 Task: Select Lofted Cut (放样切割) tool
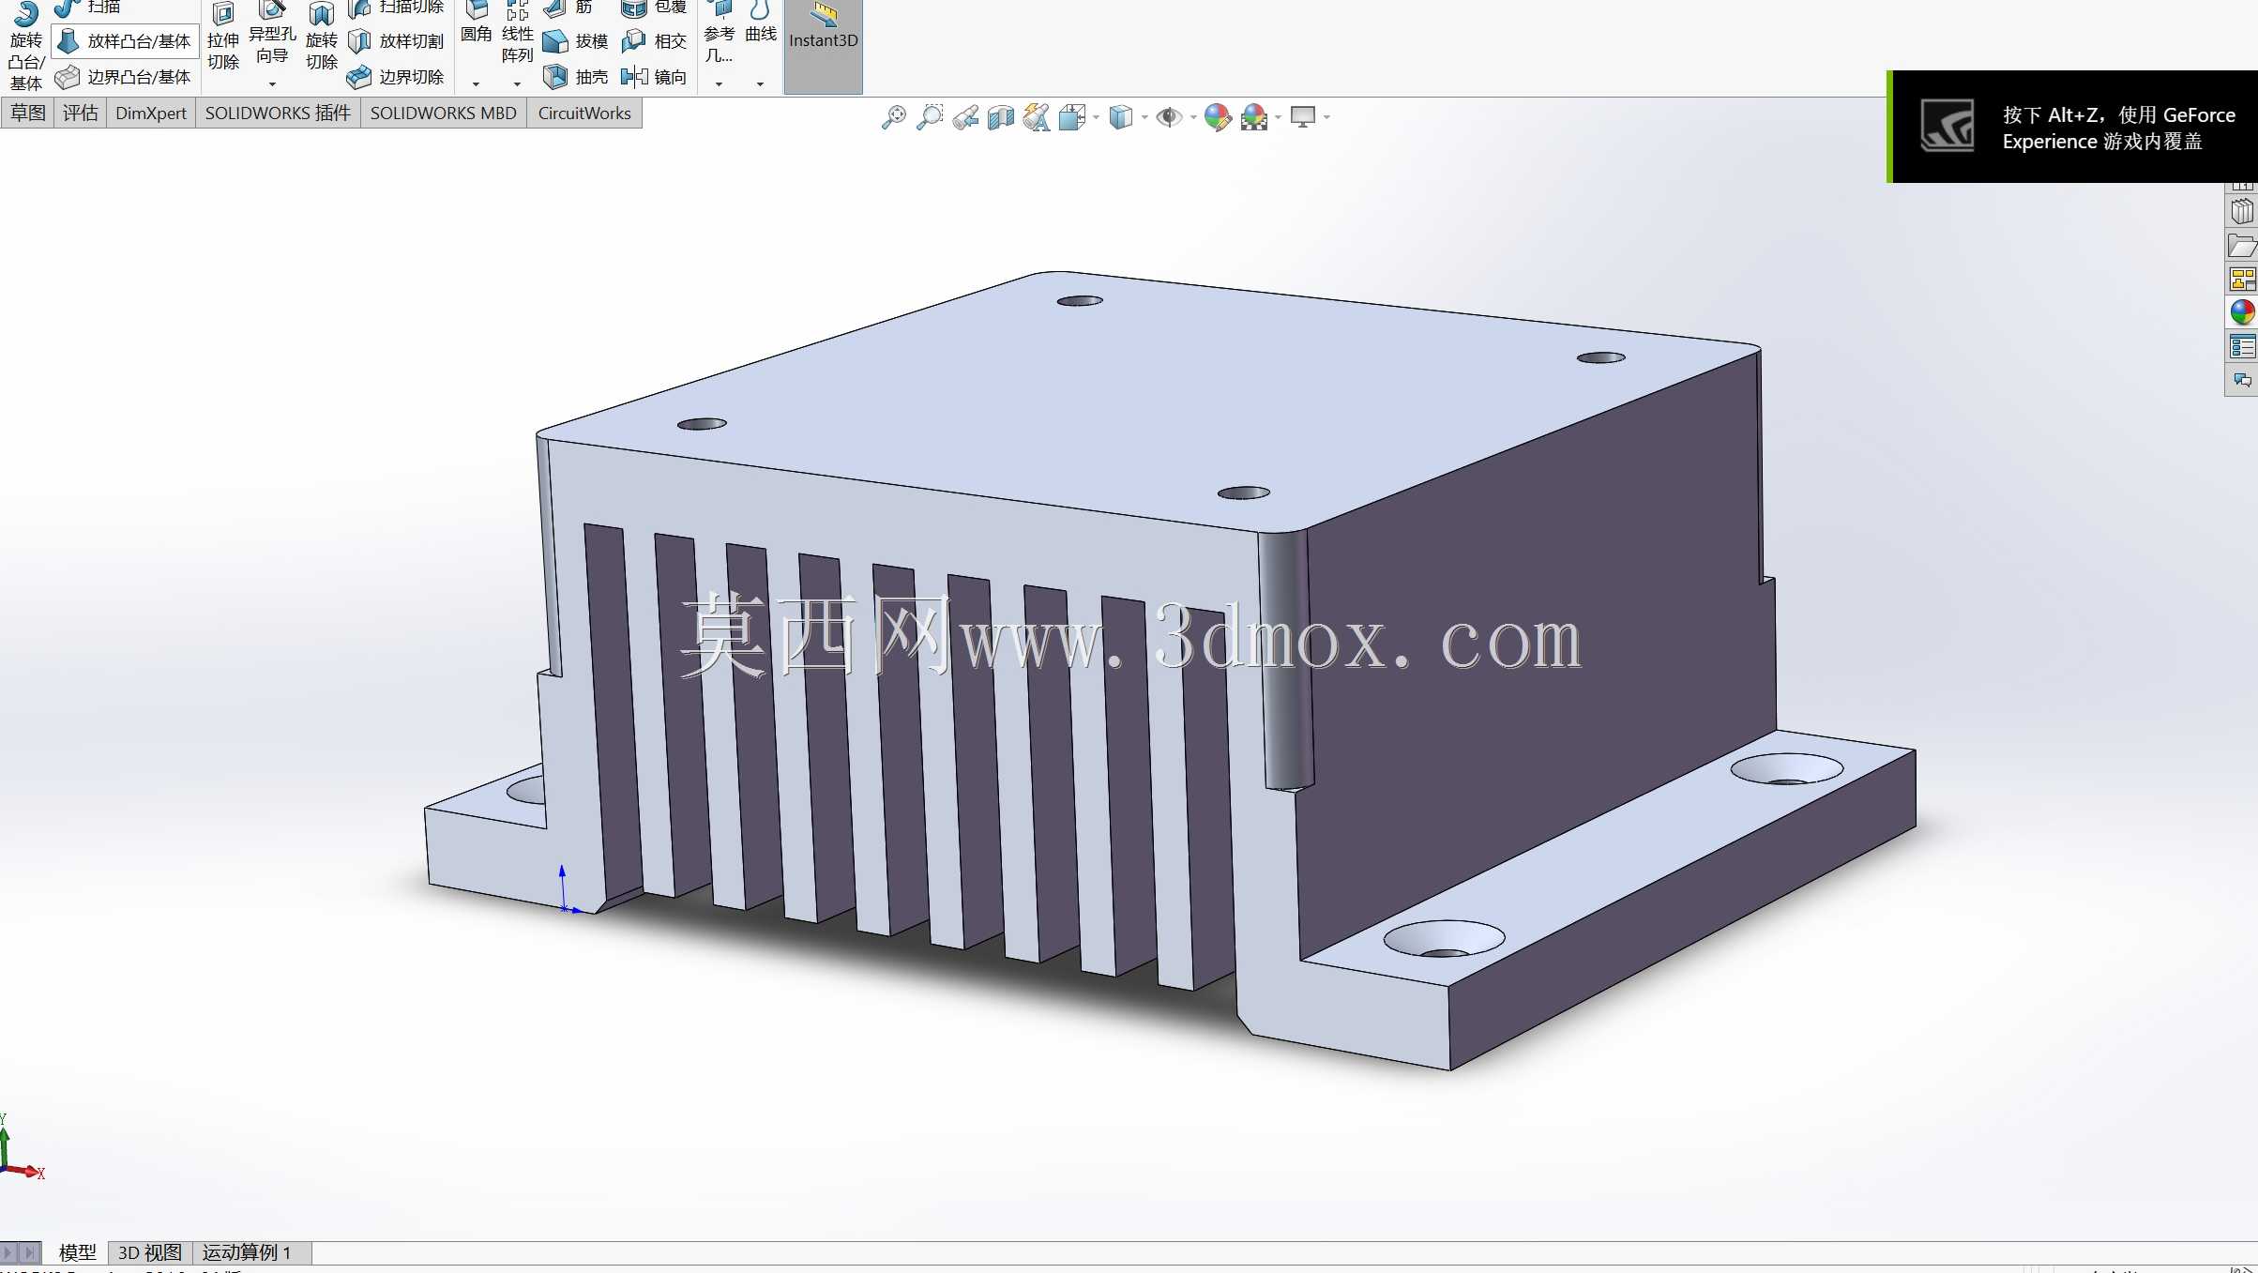[396, 41]
